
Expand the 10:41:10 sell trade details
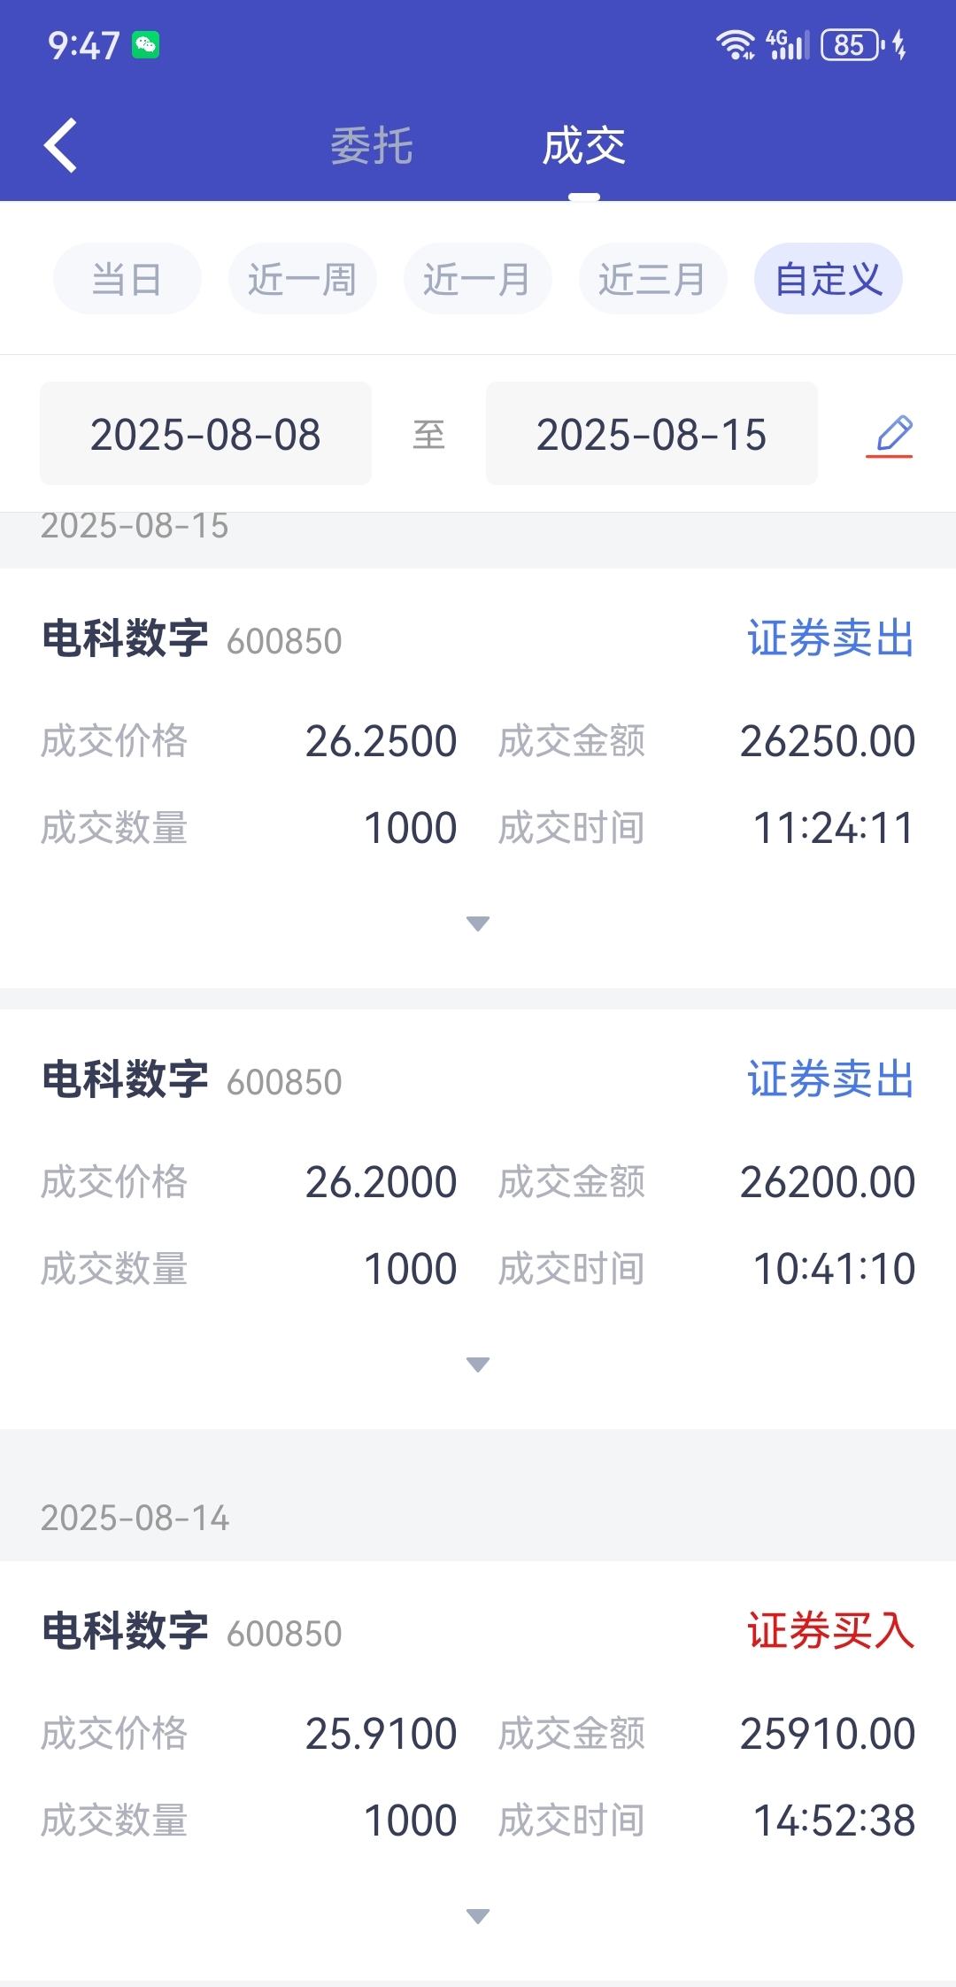pyautogui.click(x=478, y=1365)
